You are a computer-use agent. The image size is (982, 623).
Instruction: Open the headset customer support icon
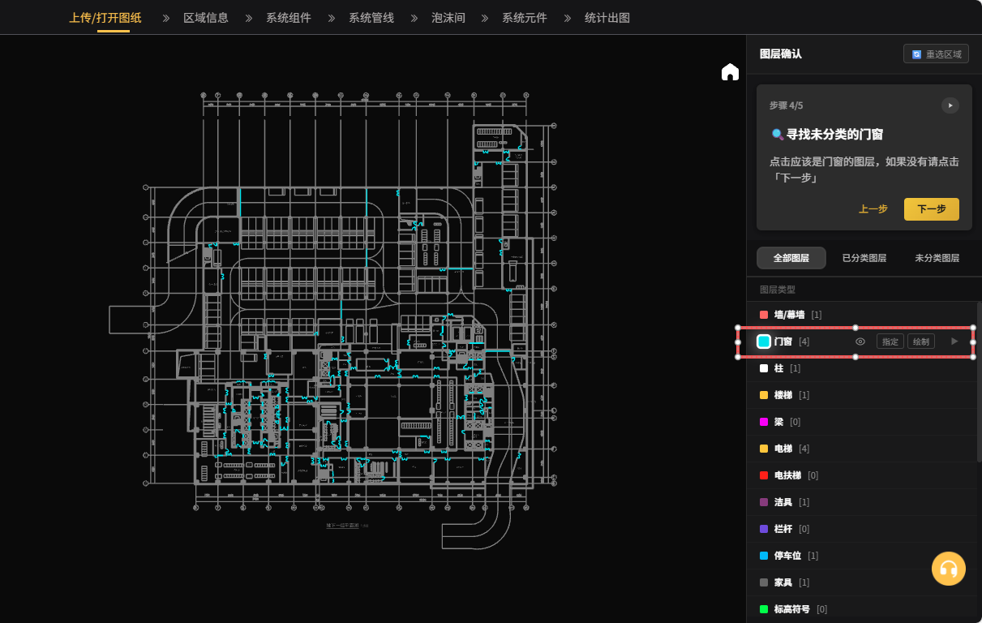948,569
